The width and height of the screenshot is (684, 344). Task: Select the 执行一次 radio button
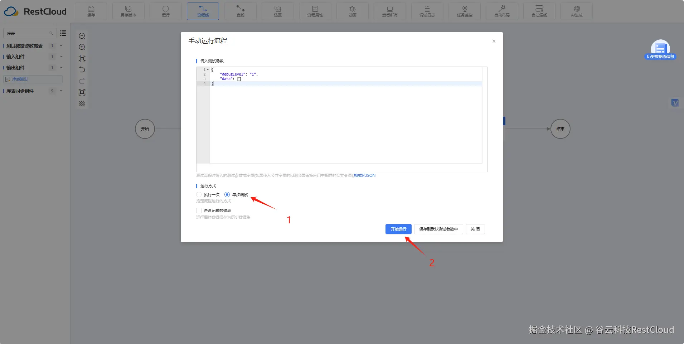pos(199,195)
